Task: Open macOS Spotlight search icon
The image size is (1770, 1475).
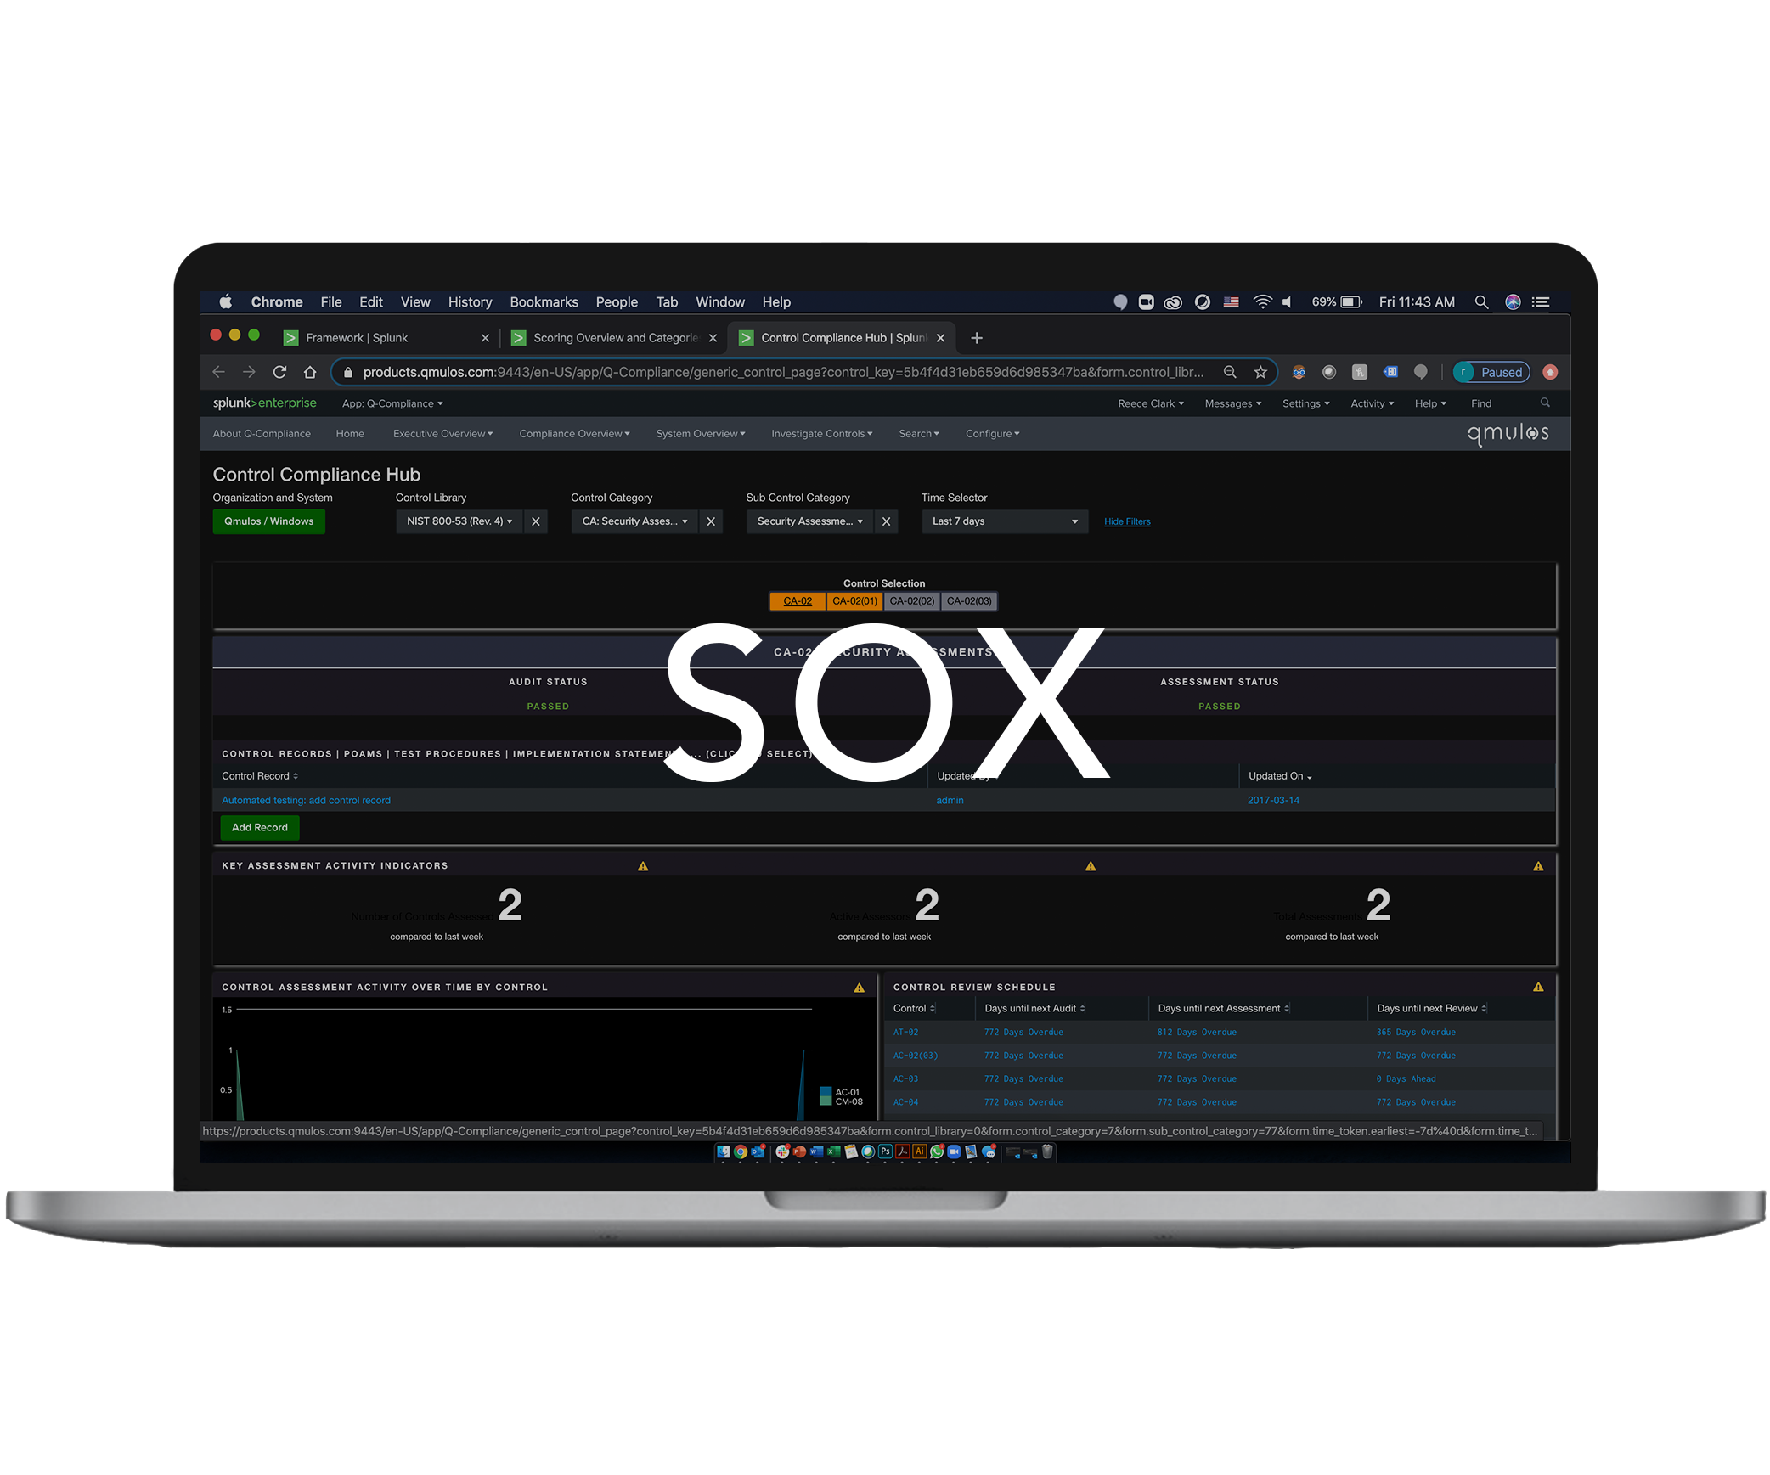Action: pyautogui.click(x=1481, y=302)
